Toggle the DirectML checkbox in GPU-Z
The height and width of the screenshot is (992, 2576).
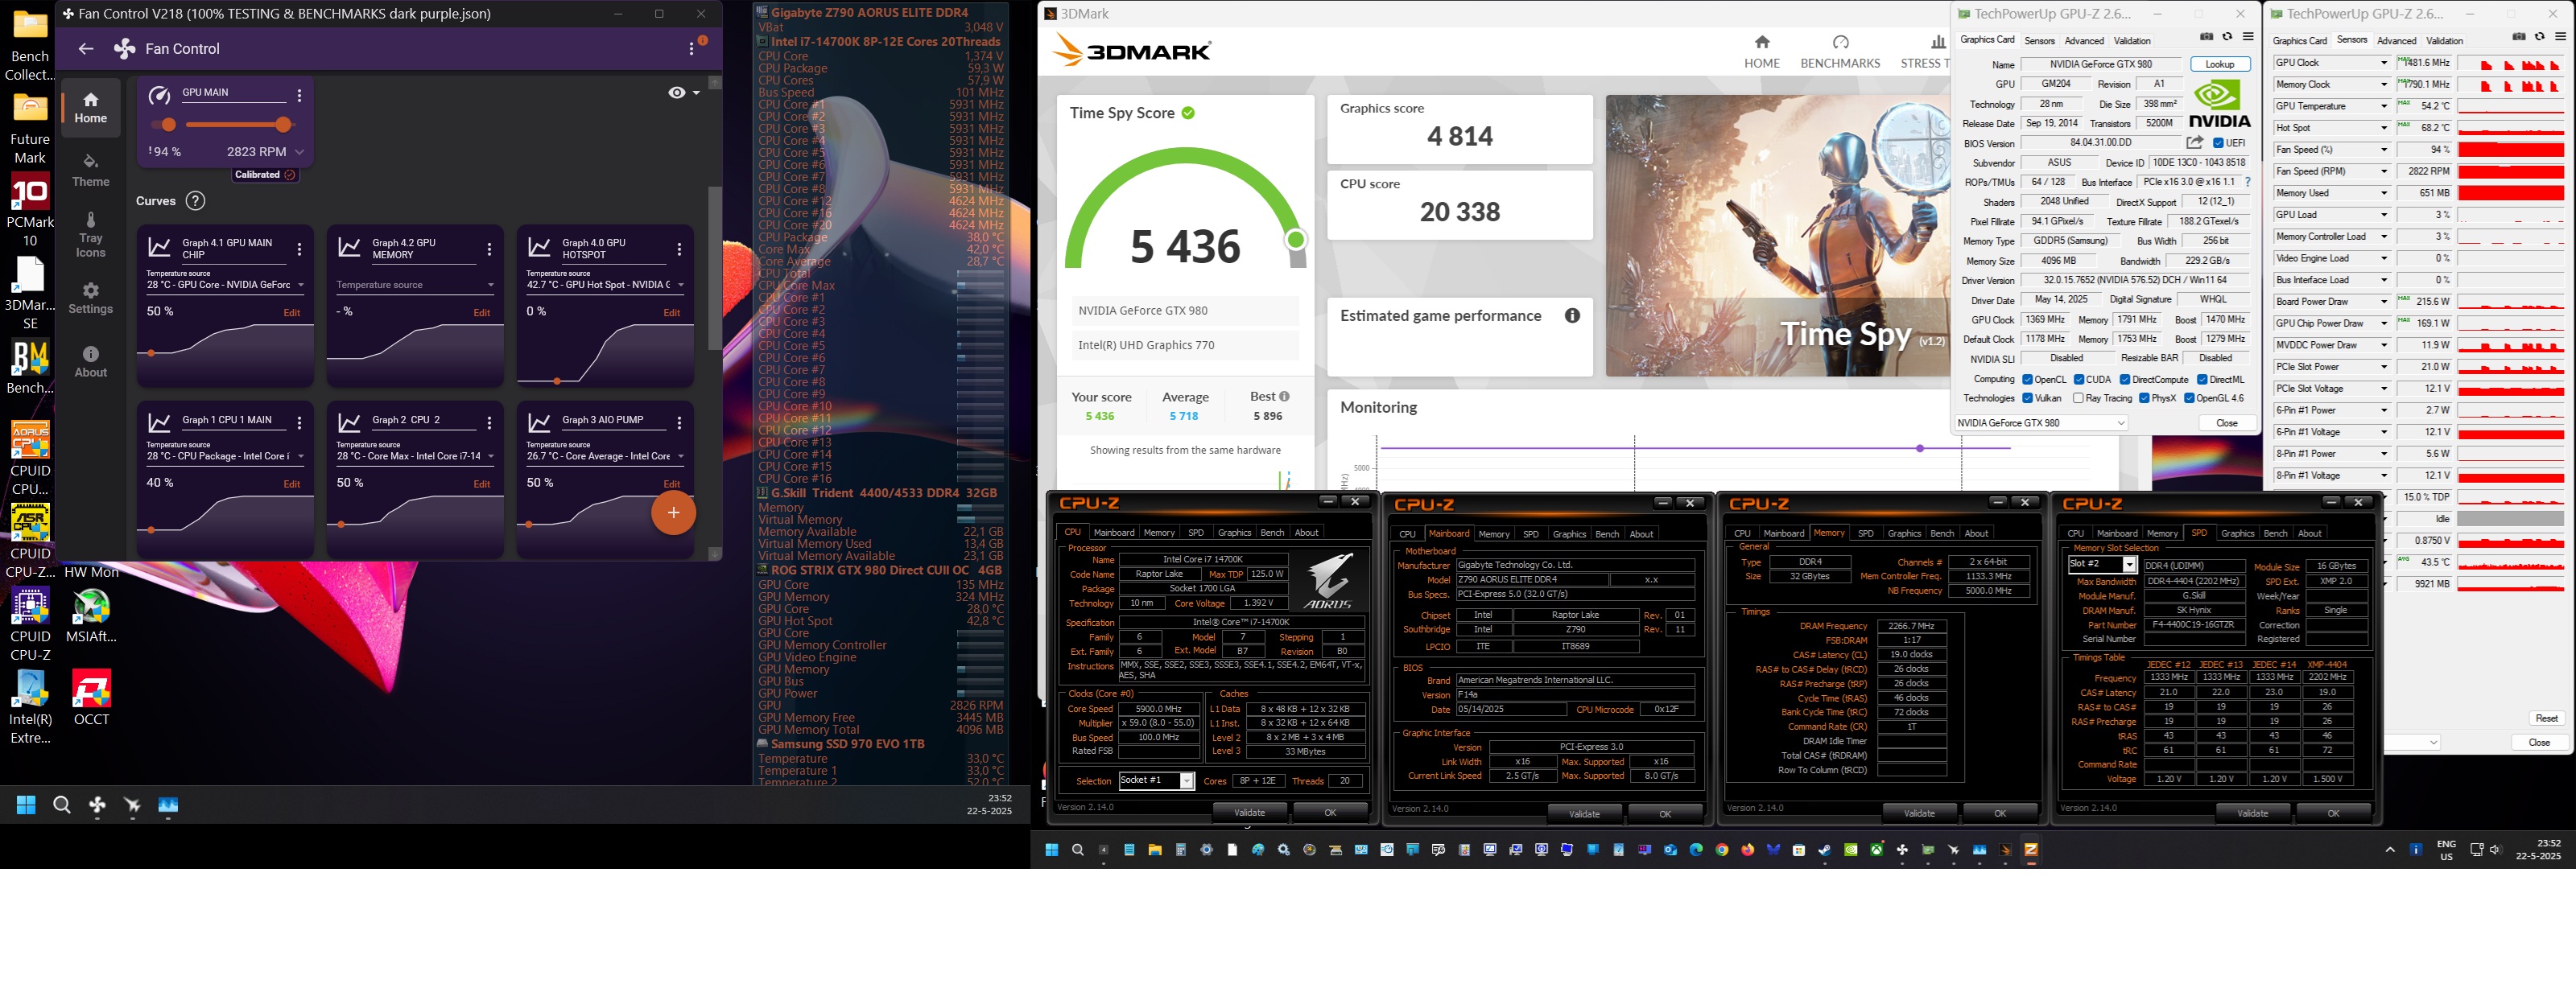pos(2202,380)
